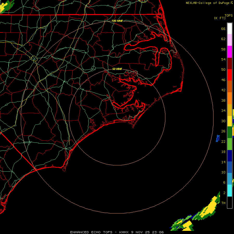
Task: Click the white swatch atop the tops legend
Action: pos(230,29)
